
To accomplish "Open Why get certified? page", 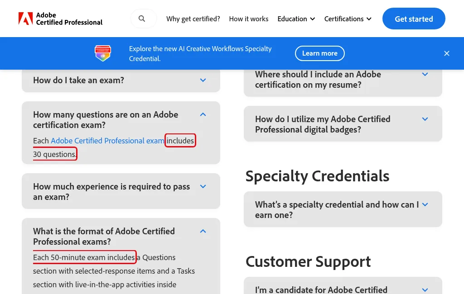I will point(193,19).
